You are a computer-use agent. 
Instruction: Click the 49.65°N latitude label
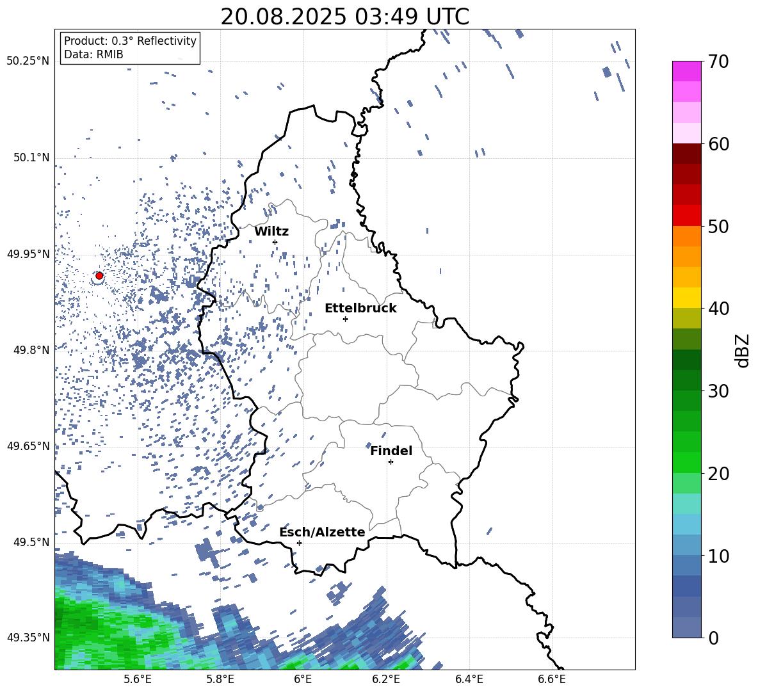[28, 446]
